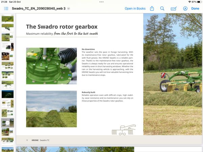Open the form fill pencil icon
Screen dimensions: 203x152
(174, 8)
